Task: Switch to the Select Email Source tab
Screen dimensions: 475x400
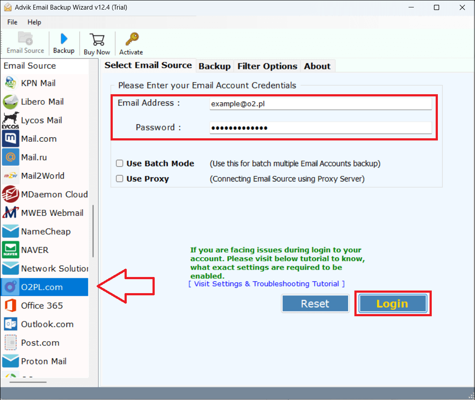Action: pos(148,65)
